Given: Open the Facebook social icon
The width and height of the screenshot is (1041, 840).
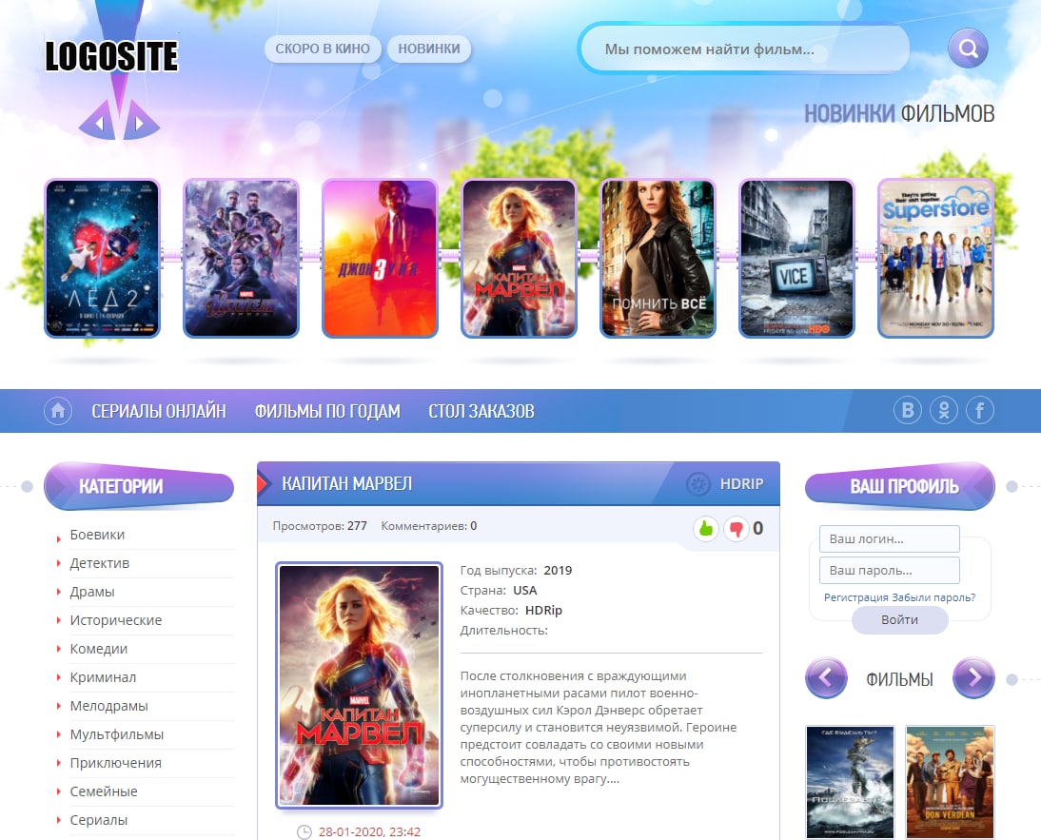Looking at the screenshot, I should tap(979, 410).
